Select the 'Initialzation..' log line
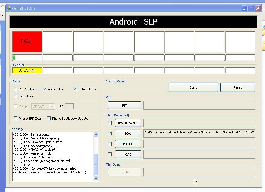The height and width of the screenshot is (192, 265). click(31, 134)
